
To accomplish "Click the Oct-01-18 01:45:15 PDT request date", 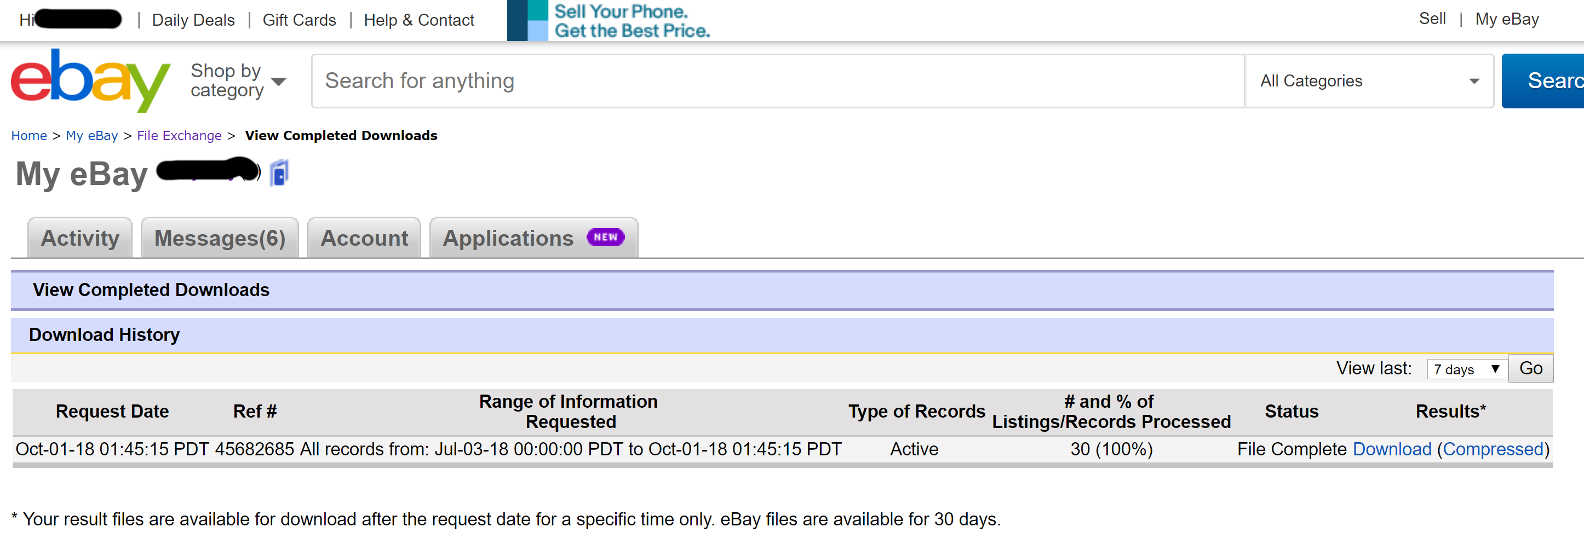I will [112, 449].
